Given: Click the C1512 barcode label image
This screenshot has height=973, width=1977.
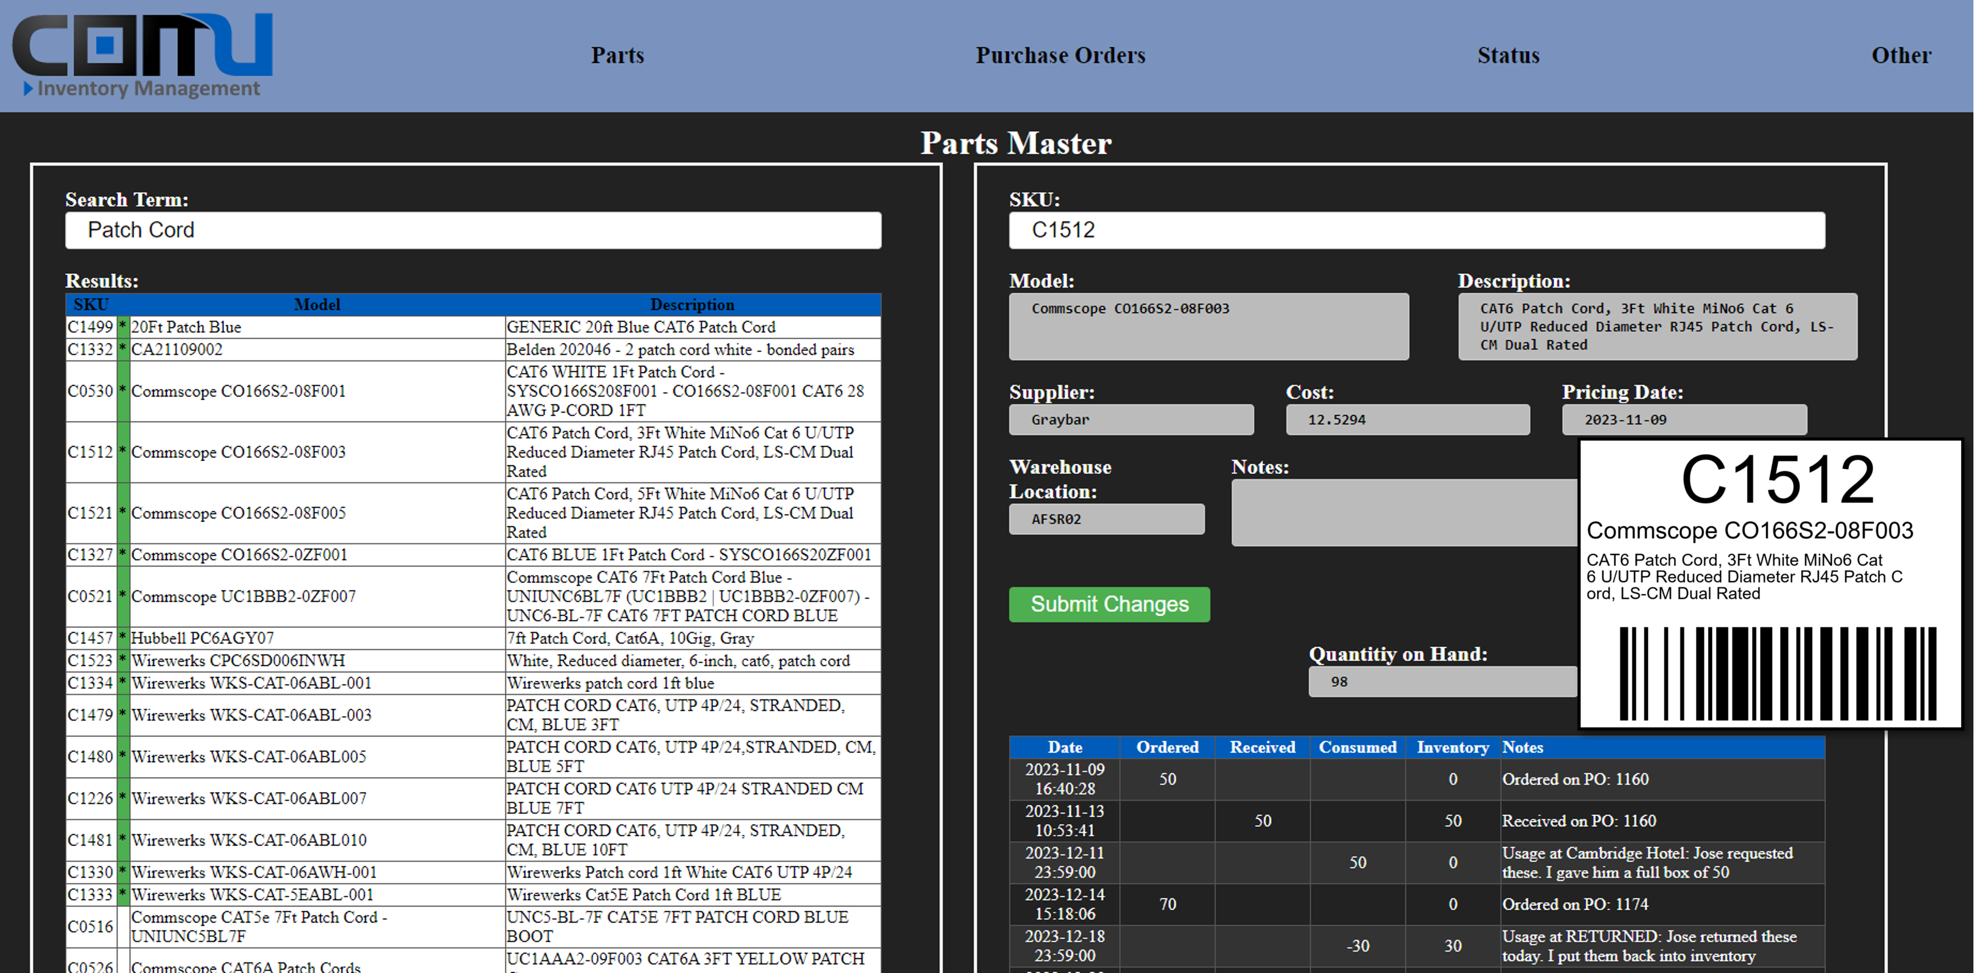Looking at the screenshot, I should pos(1771,583).
